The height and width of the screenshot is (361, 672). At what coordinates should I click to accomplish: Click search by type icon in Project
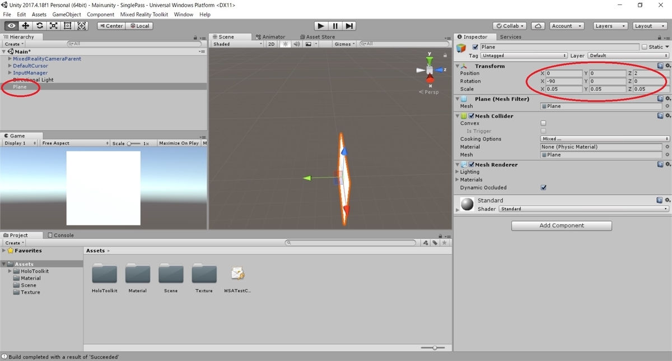tap(426, 243)
